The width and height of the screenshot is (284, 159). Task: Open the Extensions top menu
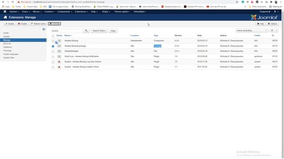[x=82, y=11]
